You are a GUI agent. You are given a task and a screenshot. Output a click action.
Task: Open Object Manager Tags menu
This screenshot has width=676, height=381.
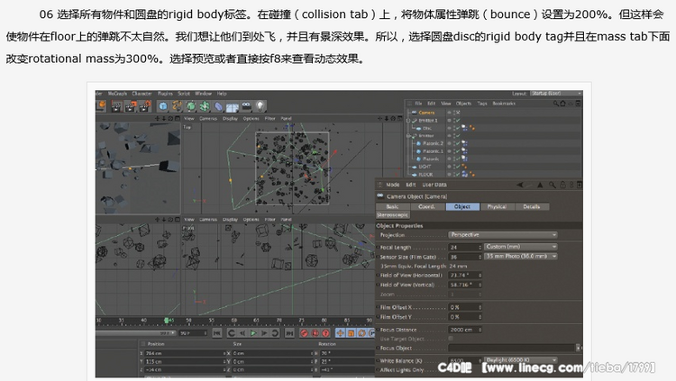point(482,104)
